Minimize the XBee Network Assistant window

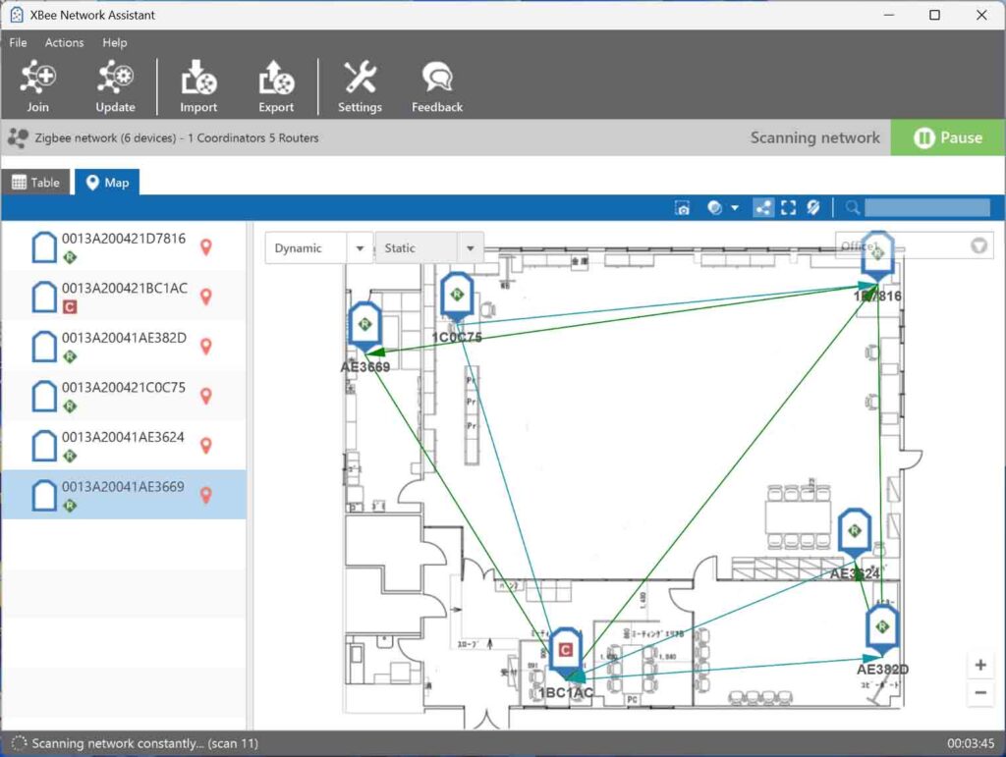888,15
